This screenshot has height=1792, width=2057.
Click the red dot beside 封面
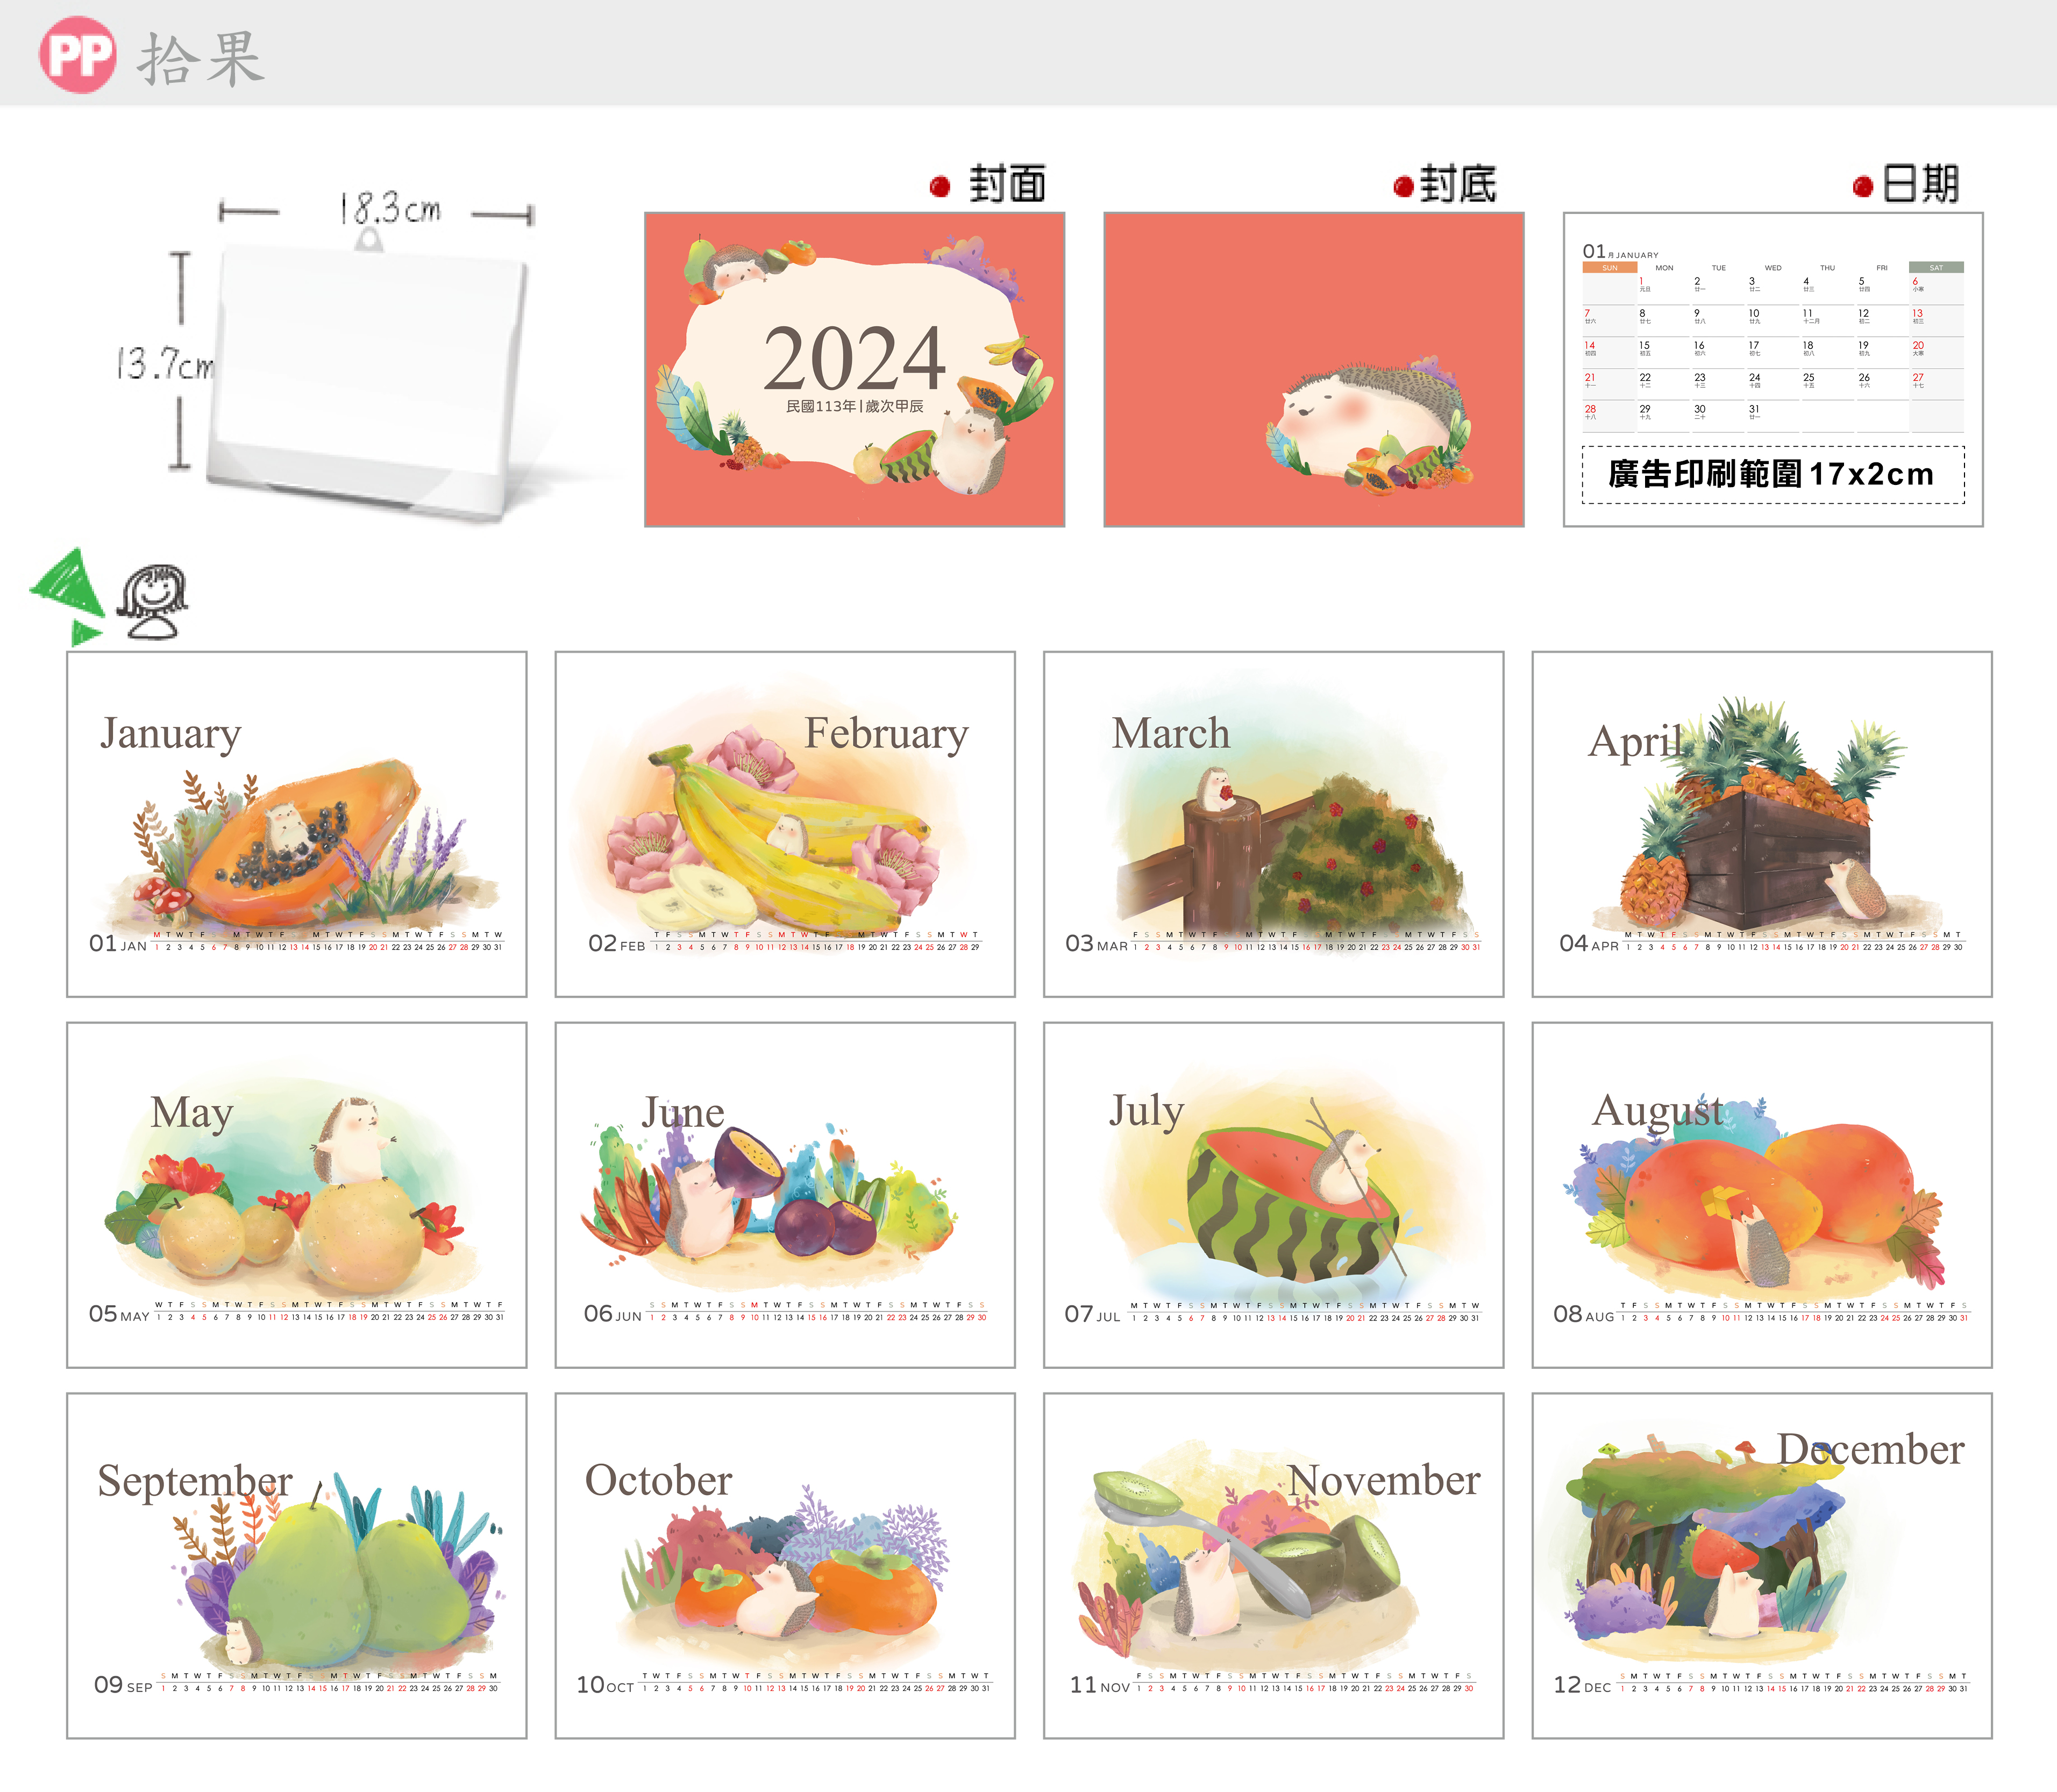coord(939,187)
